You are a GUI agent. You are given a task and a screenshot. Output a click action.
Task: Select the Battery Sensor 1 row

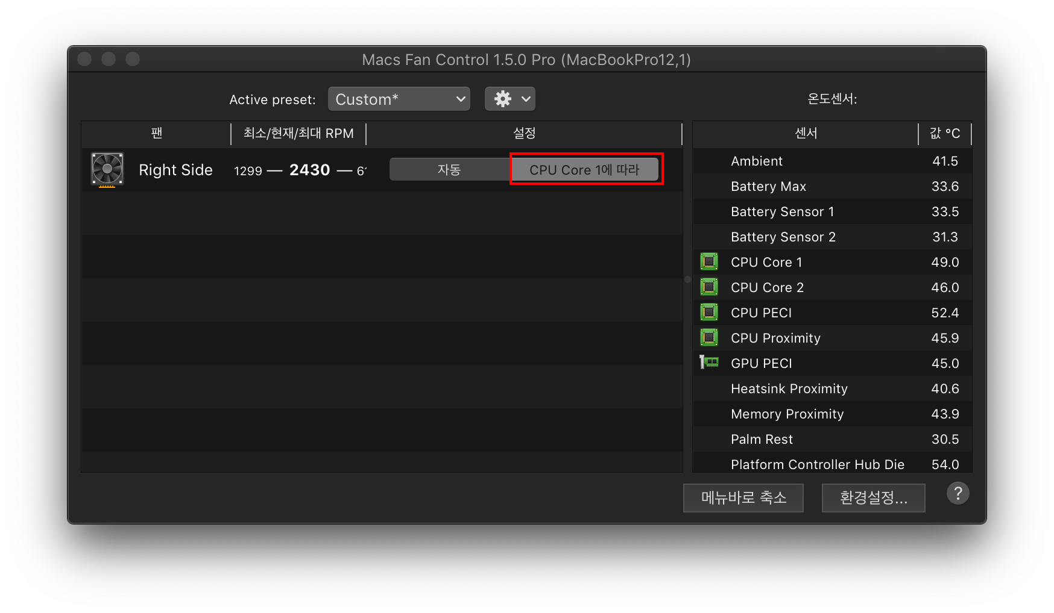pyautogui.click(x=833, y=211)
